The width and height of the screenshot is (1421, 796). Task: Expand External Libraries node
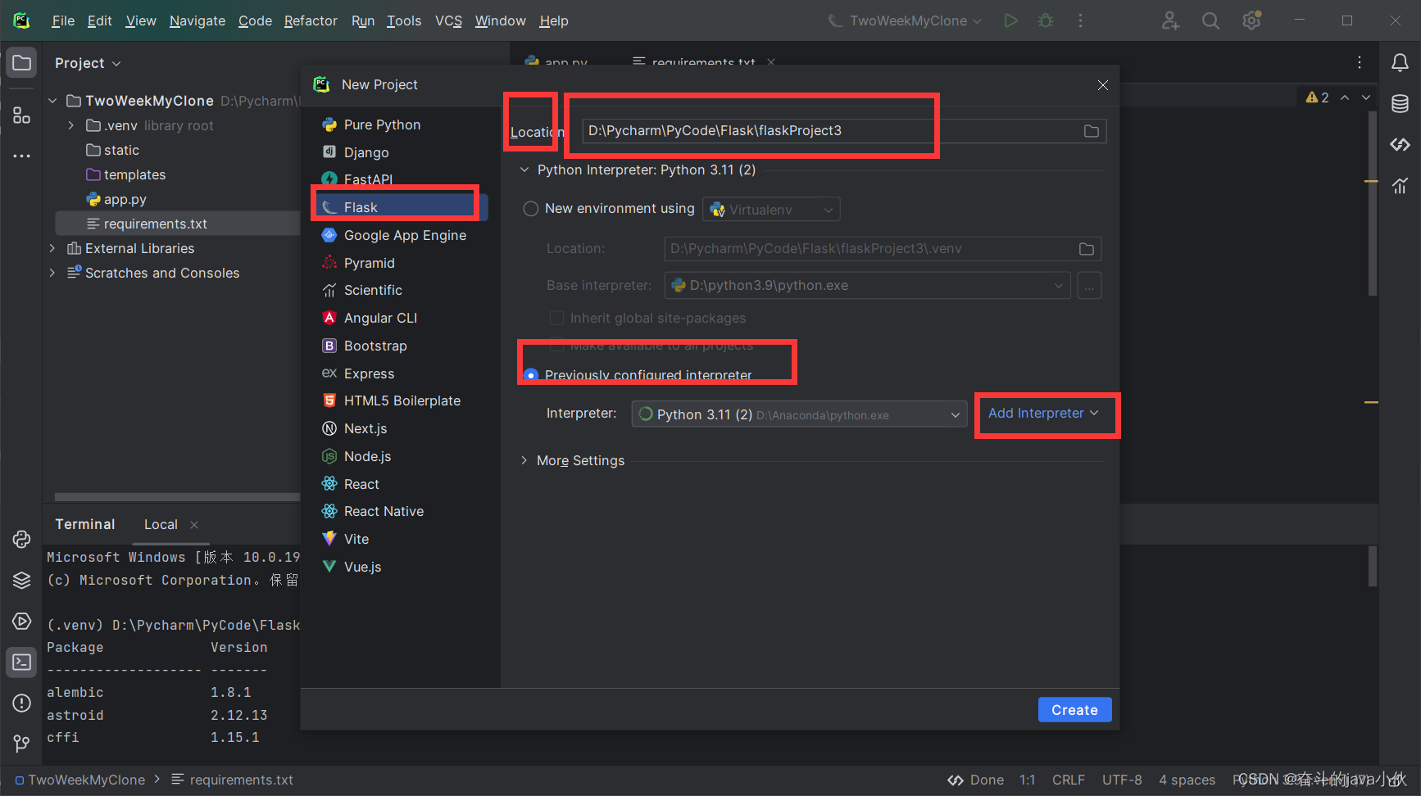(52, 248)
